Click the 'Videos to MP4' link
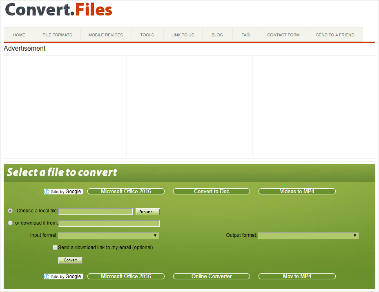The width and height of the screenshot is (379, 292). 297,191
